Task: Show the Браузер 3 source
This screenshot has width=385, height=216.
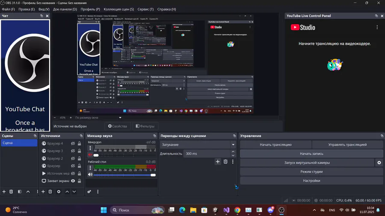Action: [x=73, y=151]
